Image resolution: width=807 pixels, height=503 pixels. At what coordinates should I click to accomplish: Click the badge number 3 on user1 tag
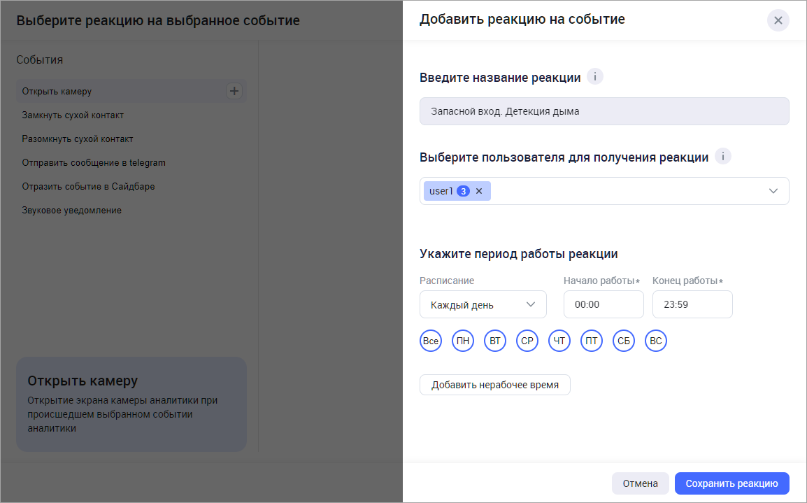click(463, 191)
